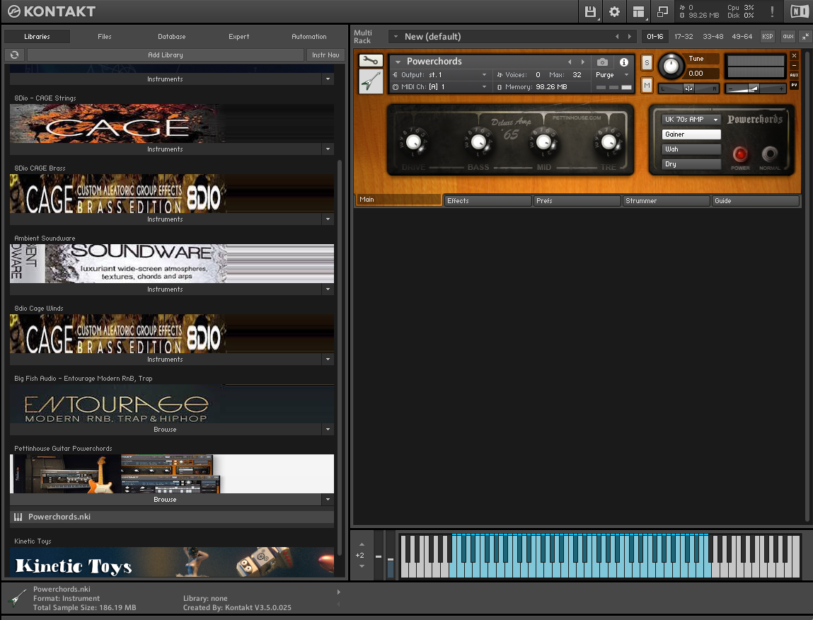The height and width of the screenshot is (620, 813).
Task: Switch to the Database tab
Action: (x=172, y=36)
